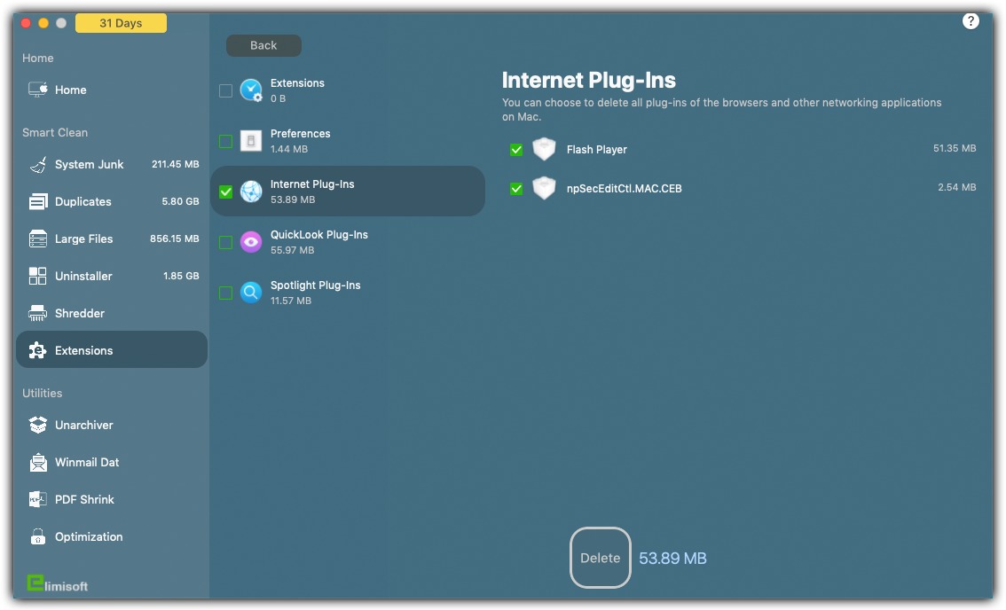The image size is (1006, 610).
Task: Click the System Junk broom icon
Action: coord(38,165)
